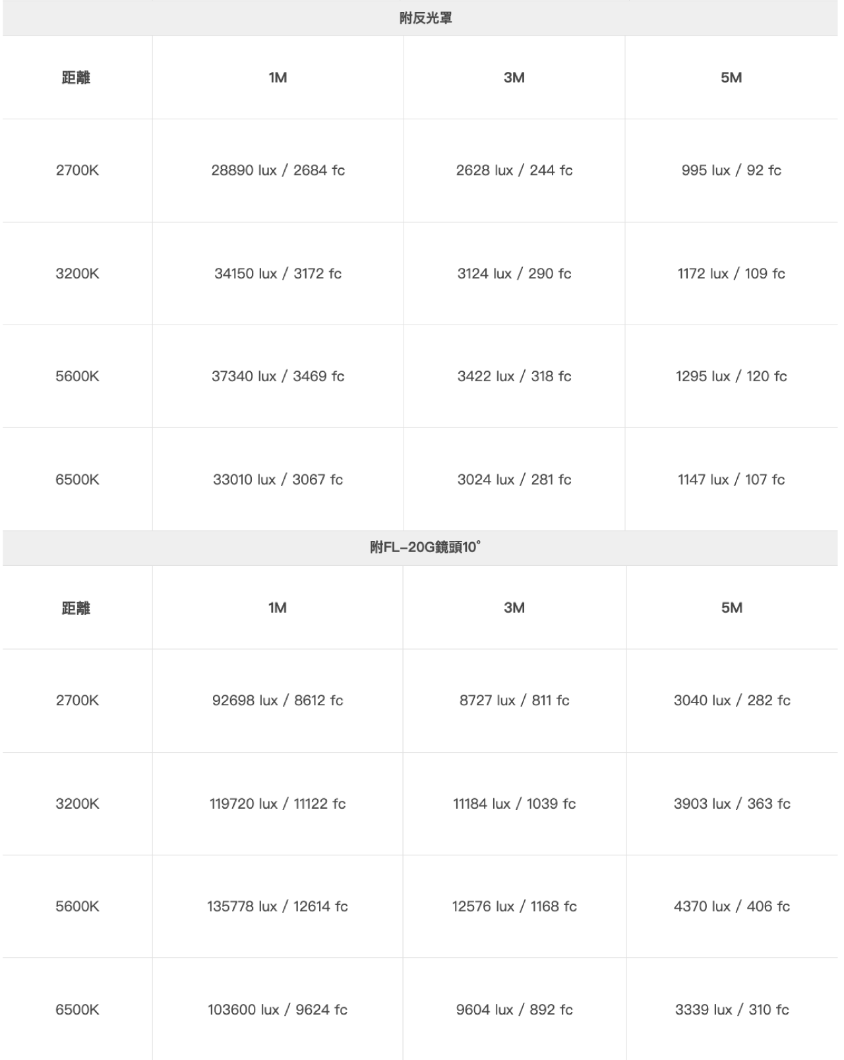The image size is (844, 1060).
Task: Select the 33010 lux / 3067 fc cell
Action: 278,480
